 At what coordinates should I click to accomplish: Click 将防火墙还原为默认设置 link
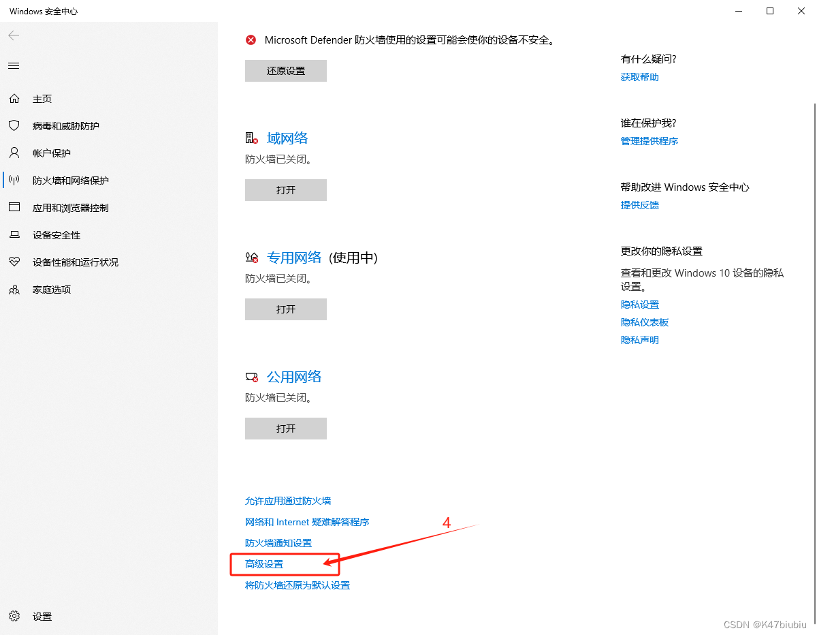[x=298, y=585]
